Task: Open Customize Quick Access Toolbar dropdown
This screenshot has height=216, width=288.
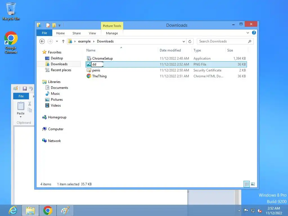Action: (x=59, y=25)
